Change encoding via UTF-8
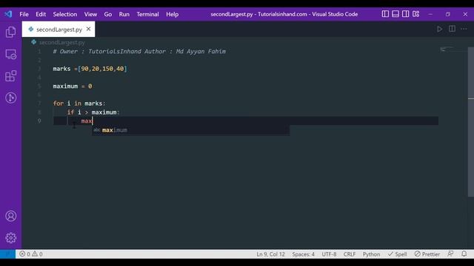 click(329, 254)
